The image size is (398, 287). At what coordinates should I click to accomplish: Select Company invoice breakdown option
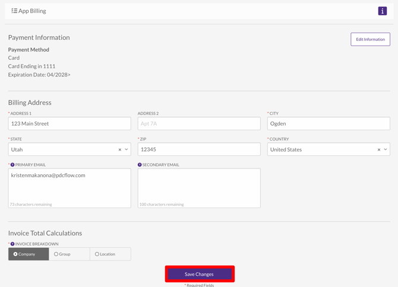pos(29,254)
